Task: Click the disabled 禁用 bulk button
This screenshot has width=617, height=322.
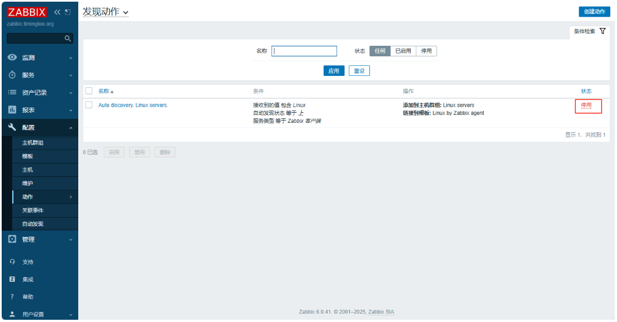Action: [x=140, y=152]
